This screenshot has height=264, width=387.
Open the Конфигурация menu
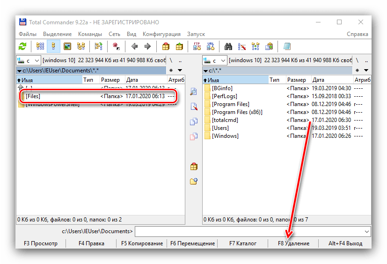[x=161, y=34]
